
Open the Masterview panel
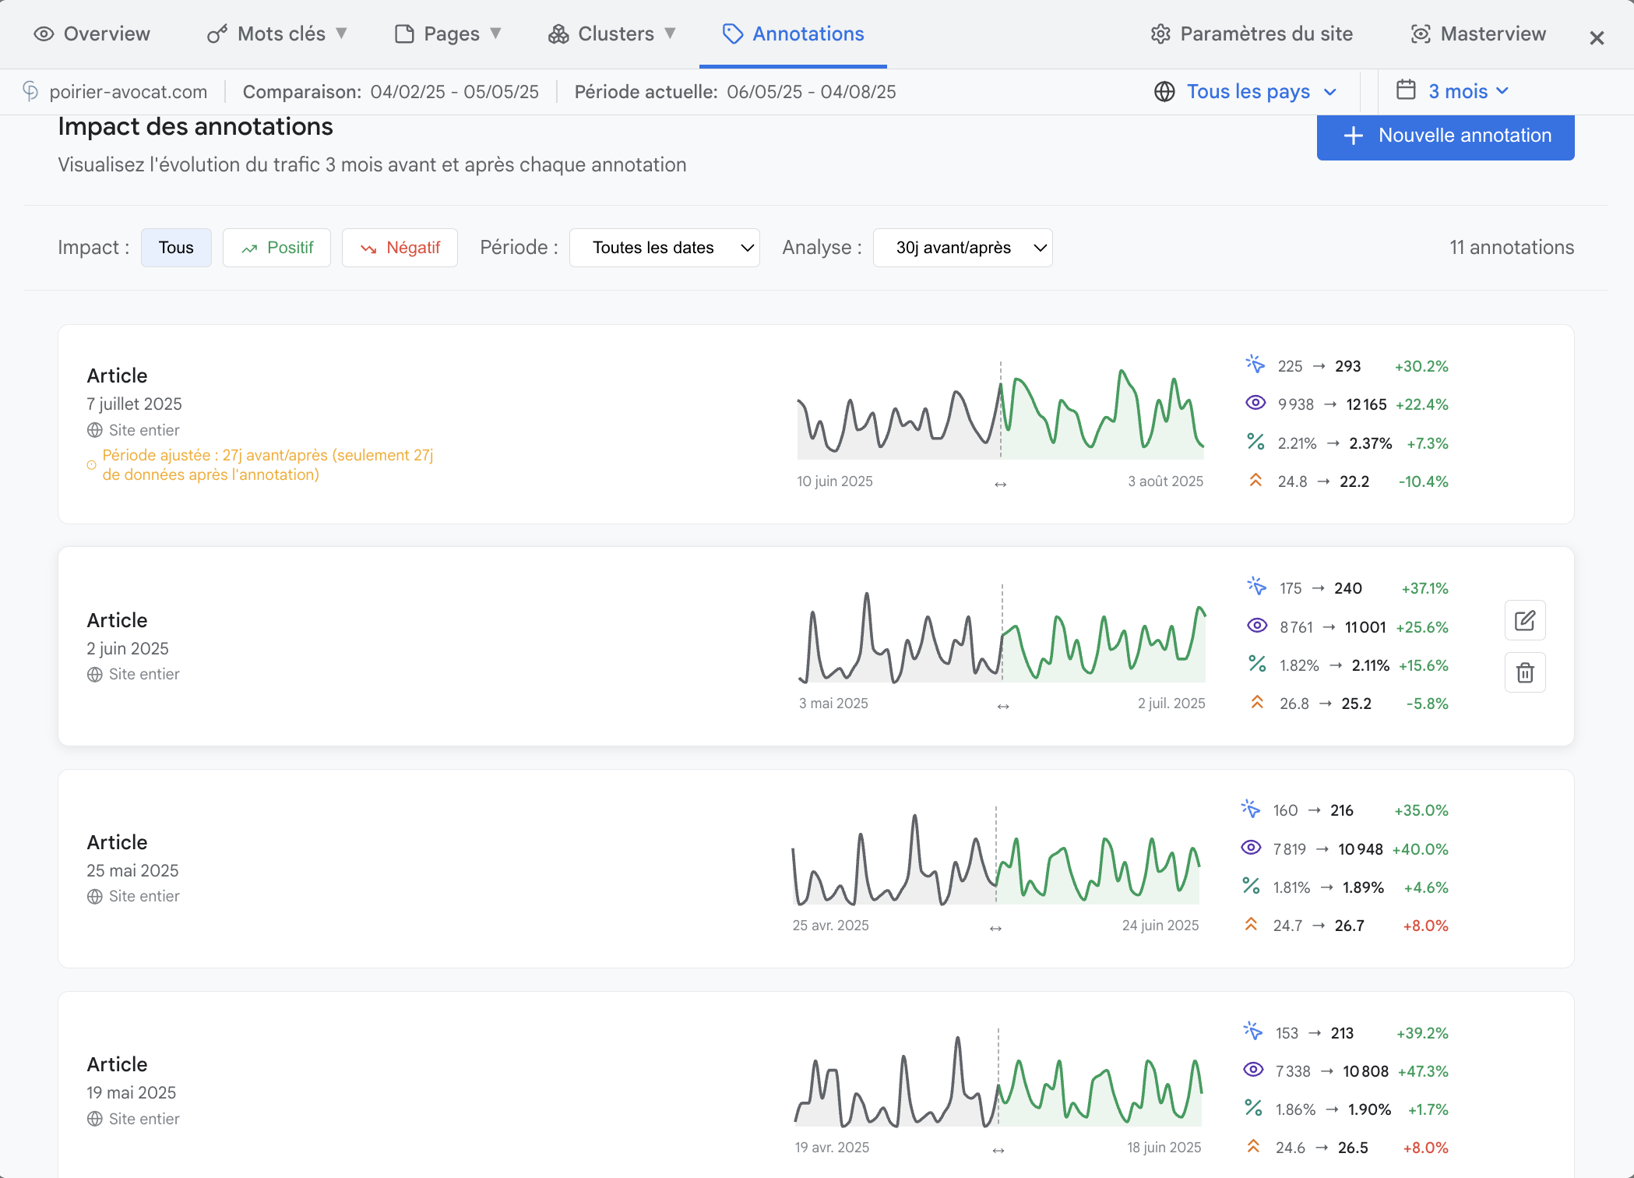tap(1478, 34)
